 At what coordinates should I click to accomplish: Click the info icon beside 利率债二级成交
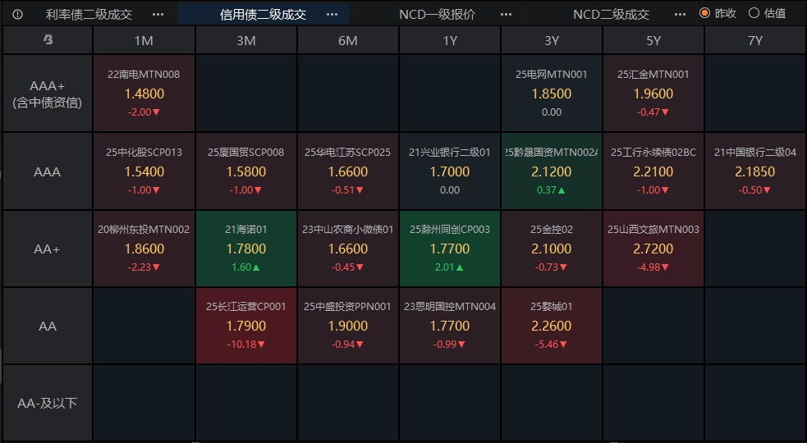pyautogui.click(x=17, y=14)
